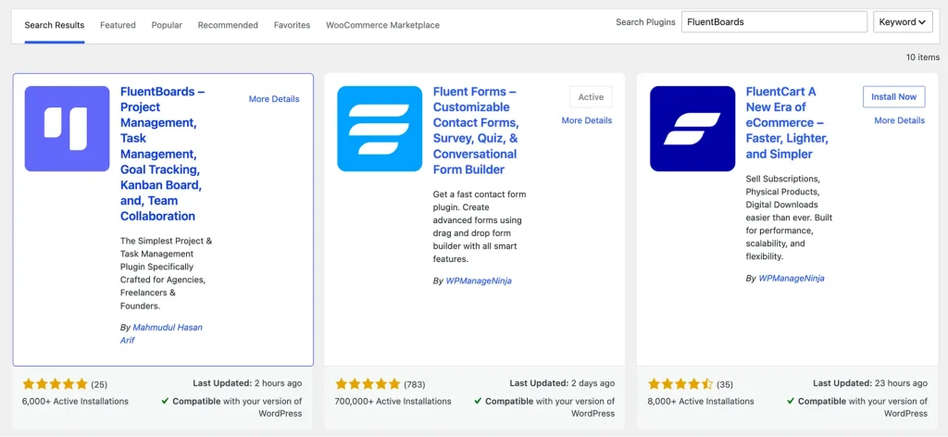The height and width of the screenshot is (437, 948).
Task: Click the Fluent Forms plugin icon
Action: 380,129
